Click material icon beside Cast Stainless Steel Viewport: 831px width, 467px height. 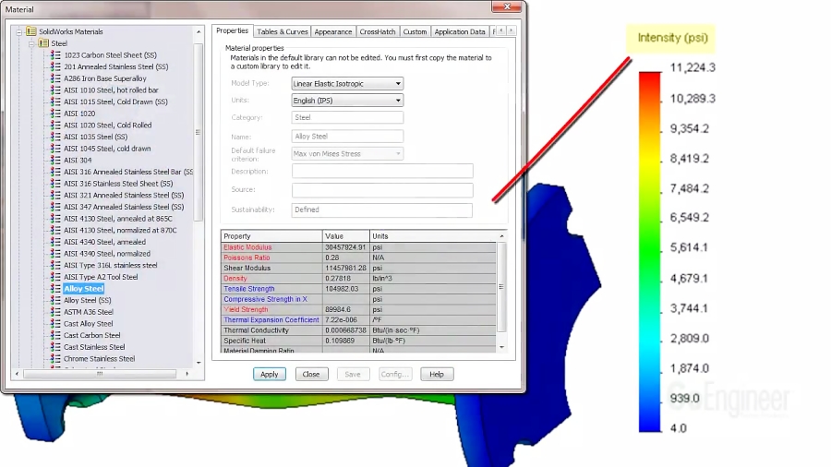click(x=55, y=347)
